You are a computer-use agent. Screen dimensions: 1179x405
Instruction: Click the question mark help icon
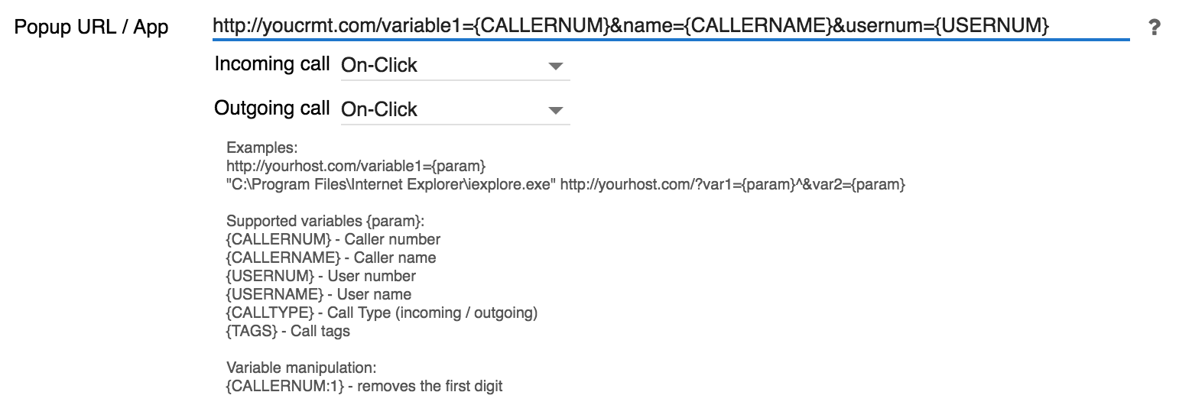coord(1154,28)
